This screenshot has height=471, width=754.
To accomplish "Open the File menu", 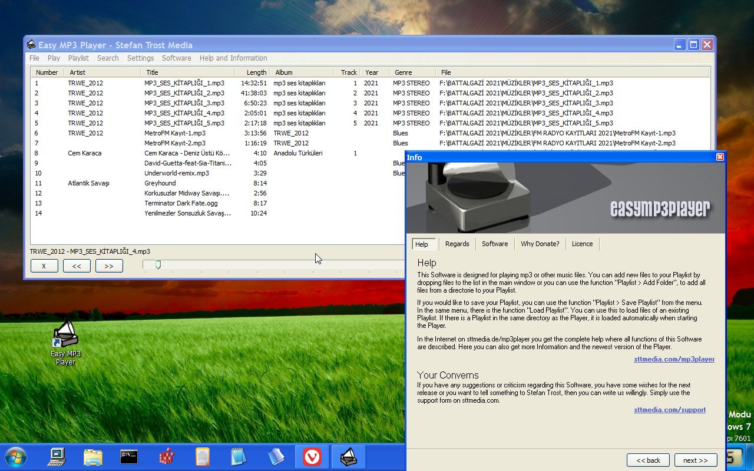I will [x=34, y=58].
